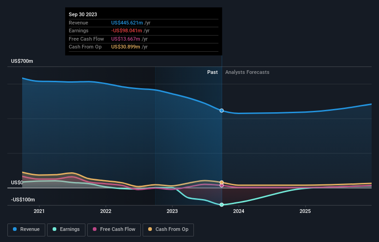This screenshot has width=379, height=242.
Task: Click the 2022 x-axis label
Action: pos(106,211)
